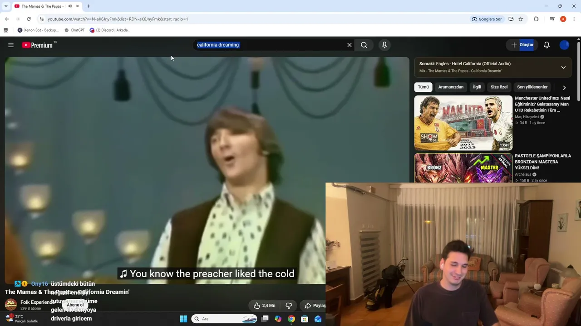Share the video with Paylaş
The height and width of the screenshot is (326, 581).
pos(314,306)
